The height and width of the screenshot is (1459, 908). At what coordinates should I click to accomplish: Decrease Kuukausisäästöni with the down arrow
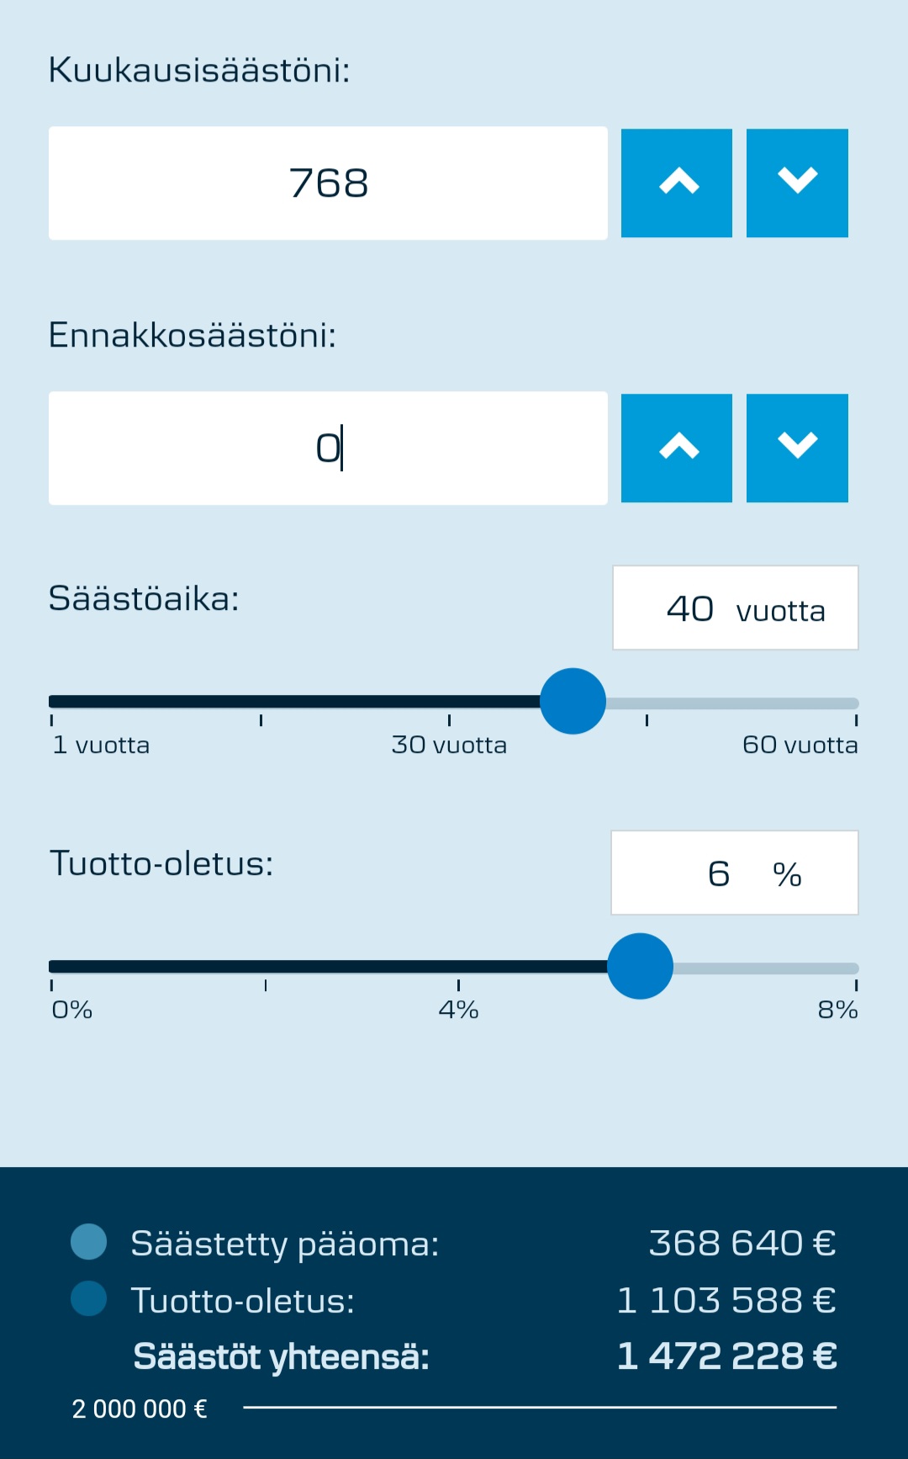click(x=797, y=183)
